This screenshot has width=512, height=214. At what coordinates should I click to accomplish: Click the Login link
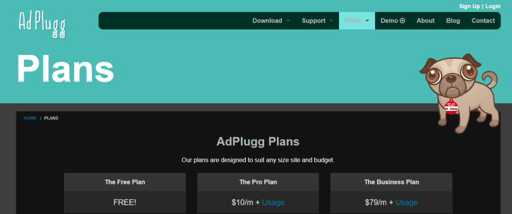pyautogui.click(x=492, y=6)
